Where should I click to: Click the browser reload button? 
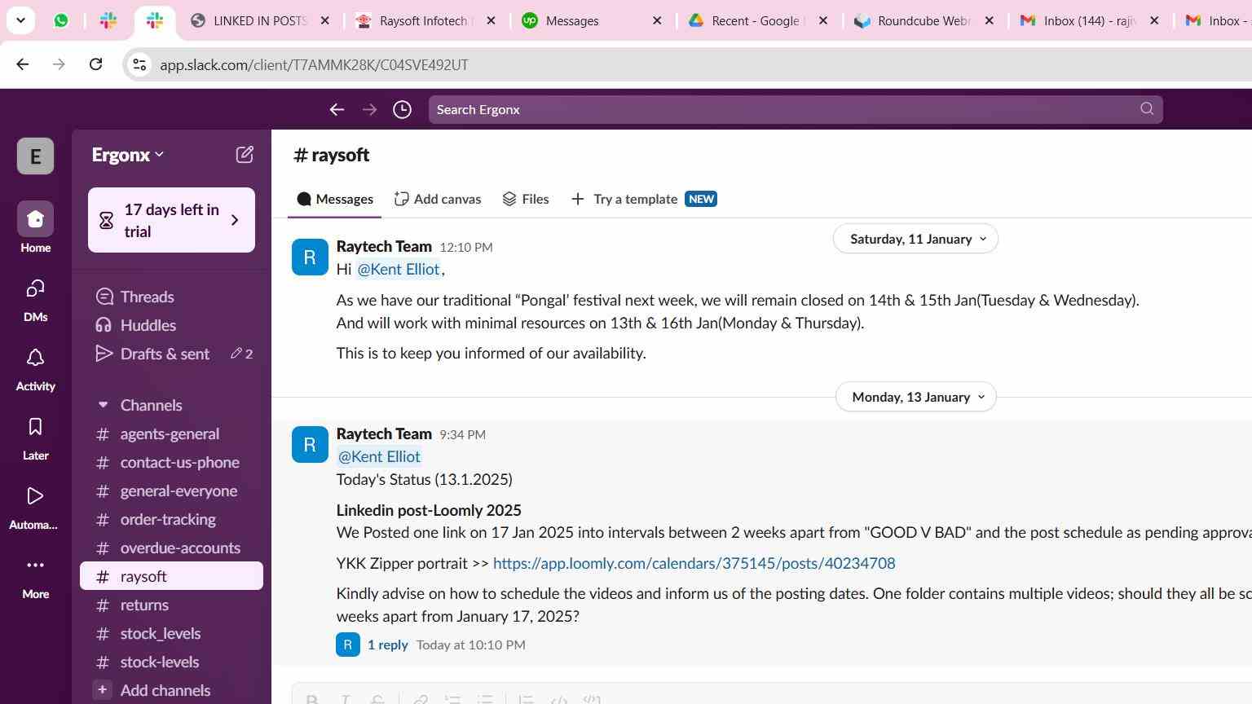(x=95, y=64)
